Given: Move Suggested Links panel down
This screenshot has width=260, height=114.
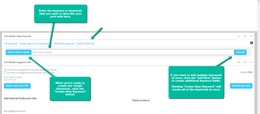Looking at the screenshot, I should 245,62.
